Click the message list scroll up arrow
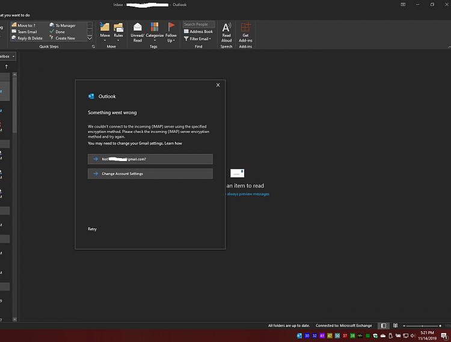 [x=14, y=75]
